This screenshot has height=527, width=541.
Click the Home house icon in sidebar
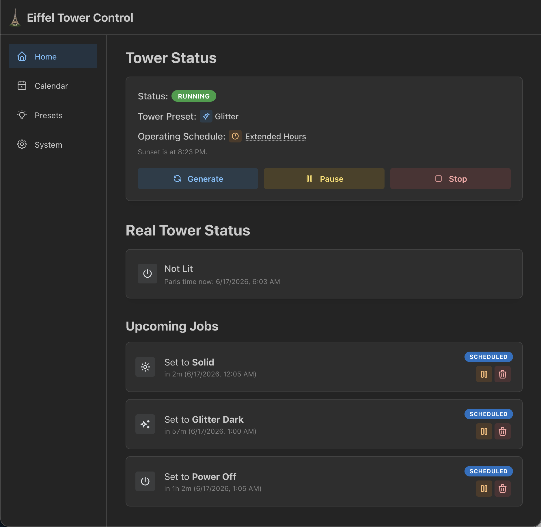(x=22, y=56)
